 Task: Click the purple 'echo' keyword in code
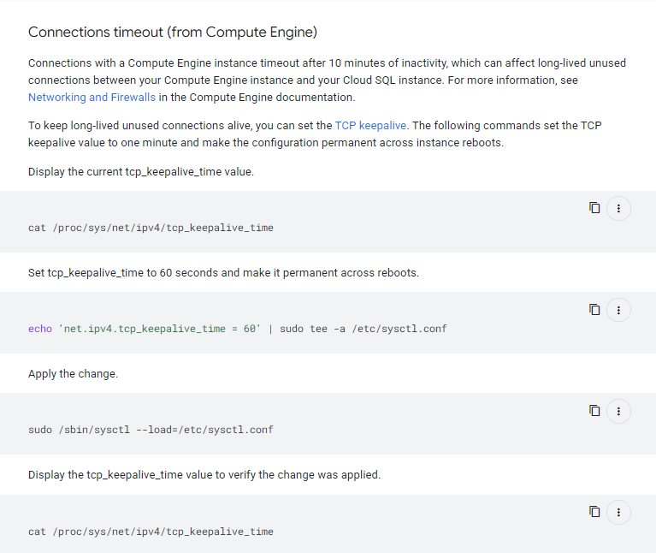pyautogui.click(x=40, y=329)
